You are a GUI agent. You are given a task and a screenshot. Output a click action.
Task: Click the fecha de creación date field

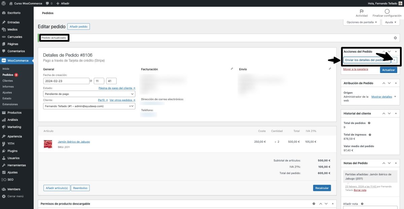tap(66, 80)
